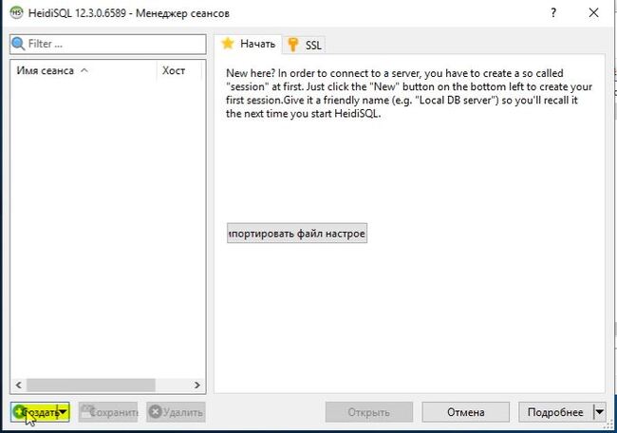617x433 pixels.
Task: Focus the Filter search field
Action: pos(108,44)
